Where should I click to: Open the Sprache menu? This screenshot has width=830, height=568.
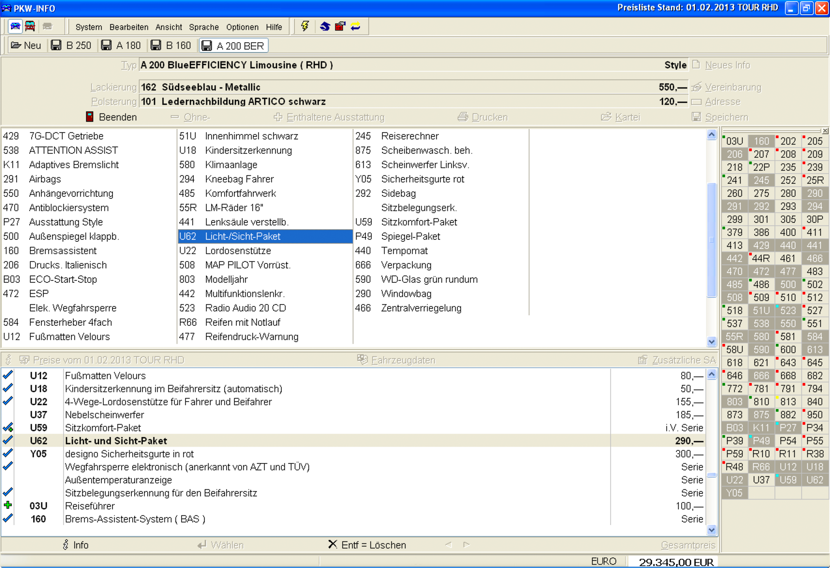[204, 27]
